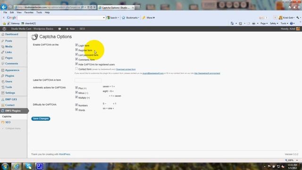Open the Gateway favorites bar link
The width and height of the screenshot is (302, 170).
(14, 23)
